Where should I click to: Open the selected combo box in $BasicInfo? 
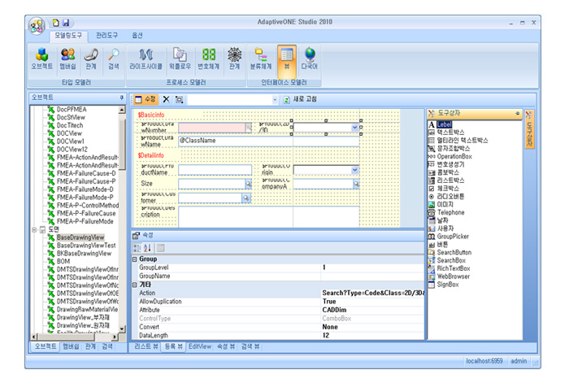click(354, 128)
